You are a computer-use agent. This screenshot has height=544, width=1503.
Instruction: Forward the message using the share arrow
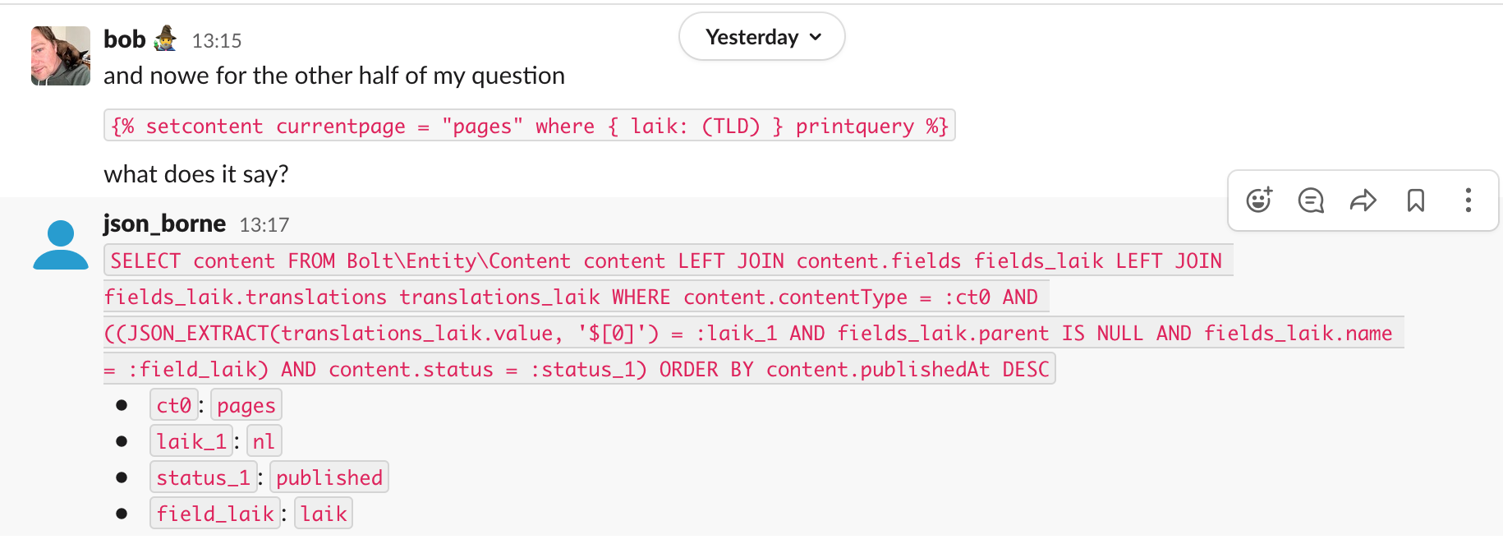(x=1363, y=200)
